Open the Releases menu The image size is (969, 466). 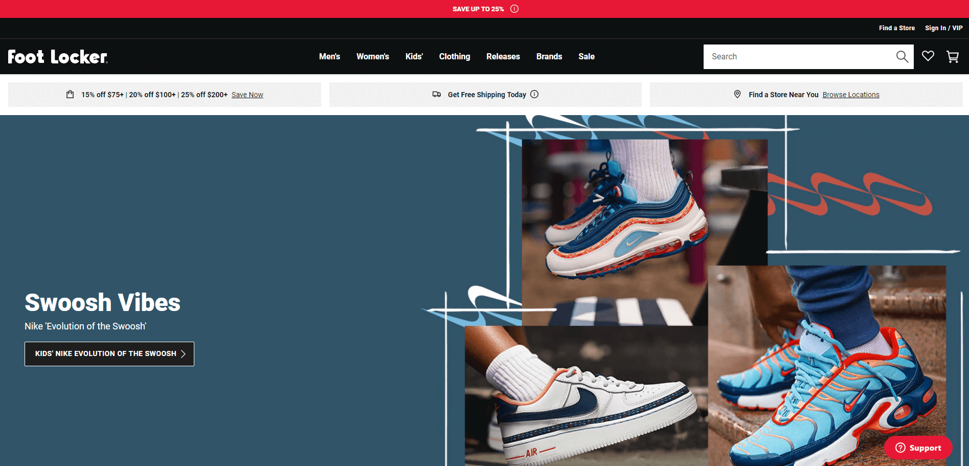(x=503, y=56)
